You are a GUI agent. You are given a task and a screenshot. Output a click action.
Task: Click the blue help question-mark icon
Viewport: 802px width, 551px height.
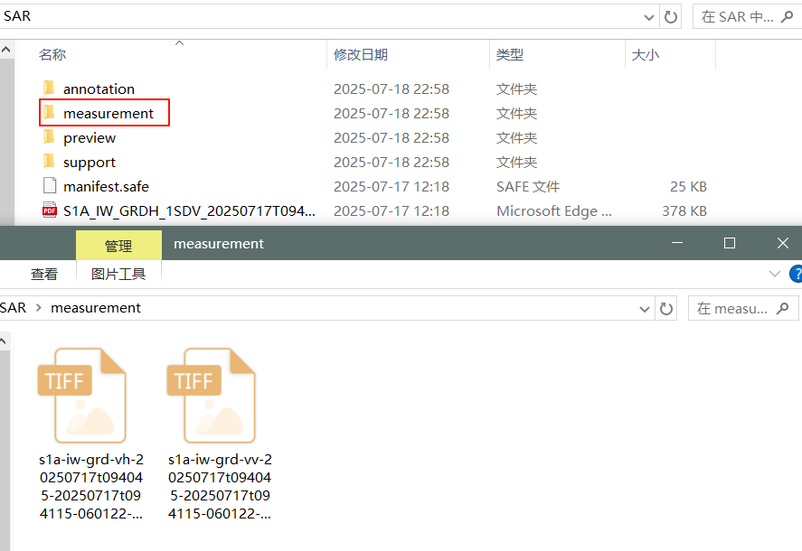pyautogui.click(x=796, y=274)
